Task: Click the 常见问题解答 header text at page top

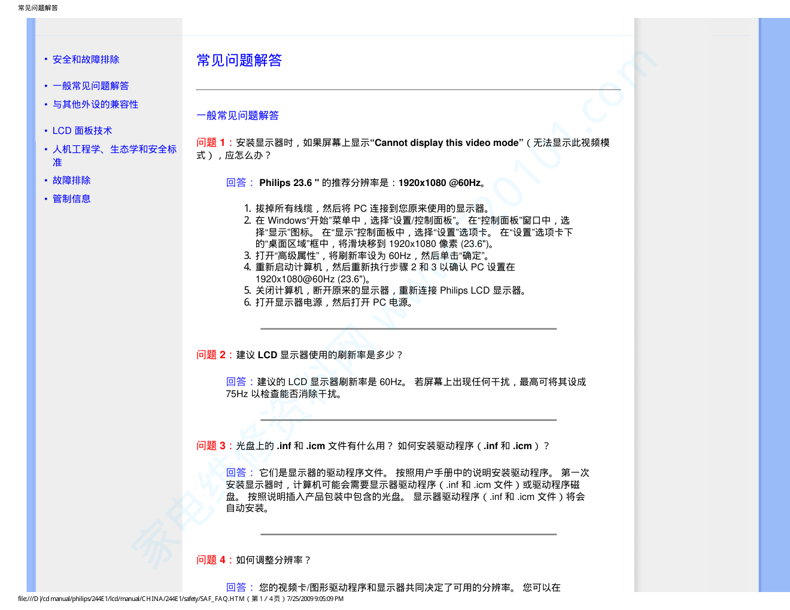Action: coord(38,8)
